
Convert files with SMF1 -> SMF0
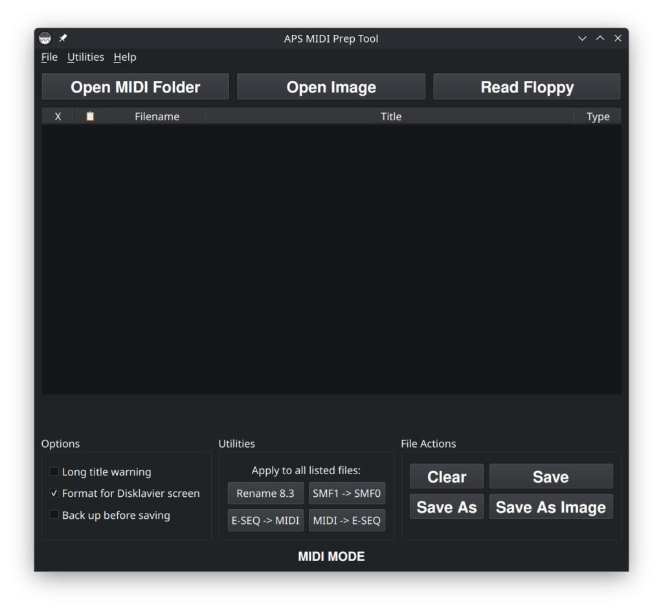pyautogui.click(x=347, y=493)
